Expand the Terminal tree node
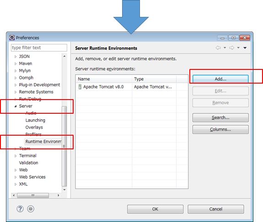 pos(16,156)
